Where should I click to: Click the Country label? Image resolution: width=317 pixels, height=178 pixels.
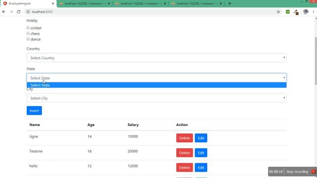tap(33, 48)
